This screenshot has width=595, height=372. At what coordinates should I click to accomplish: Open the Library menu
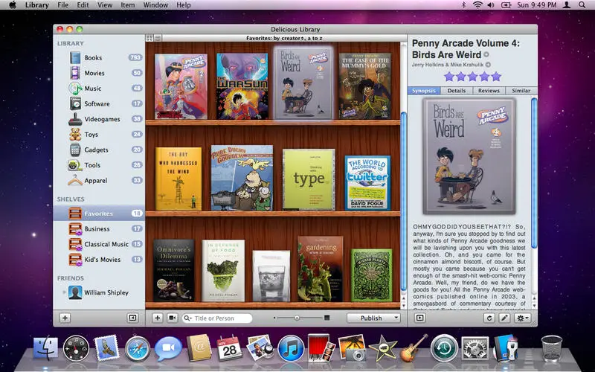[x=36, y=5]
